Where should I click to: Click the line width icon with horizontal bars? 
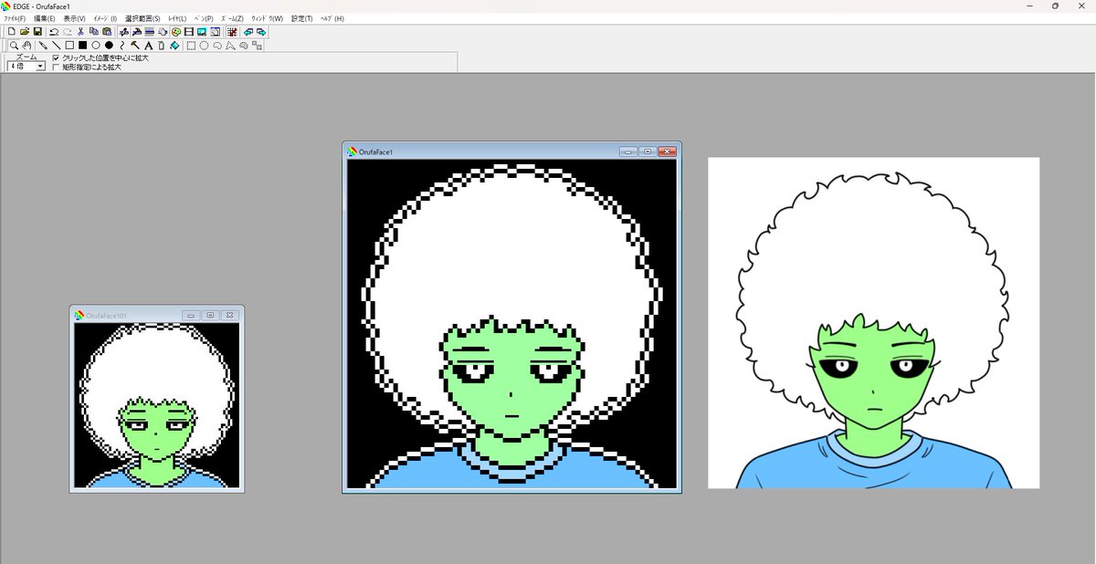pos(149,31)
